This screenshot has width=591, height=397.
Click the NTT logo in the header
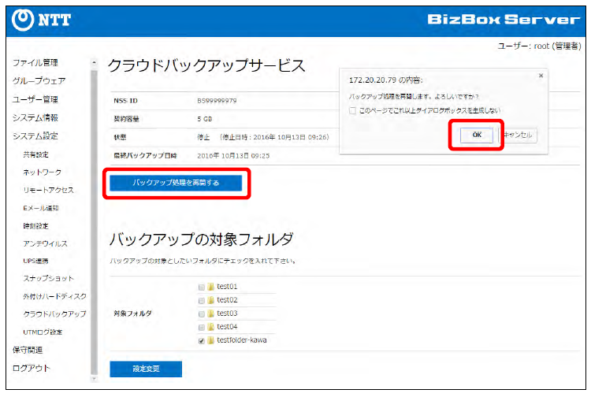point(41,20)
